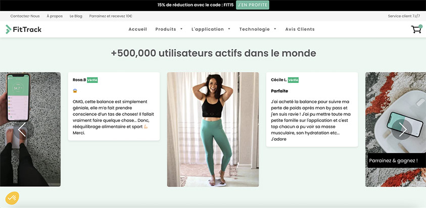Open the Avis Clients page
The image size is (426, 208).
(x=300, y=29)
